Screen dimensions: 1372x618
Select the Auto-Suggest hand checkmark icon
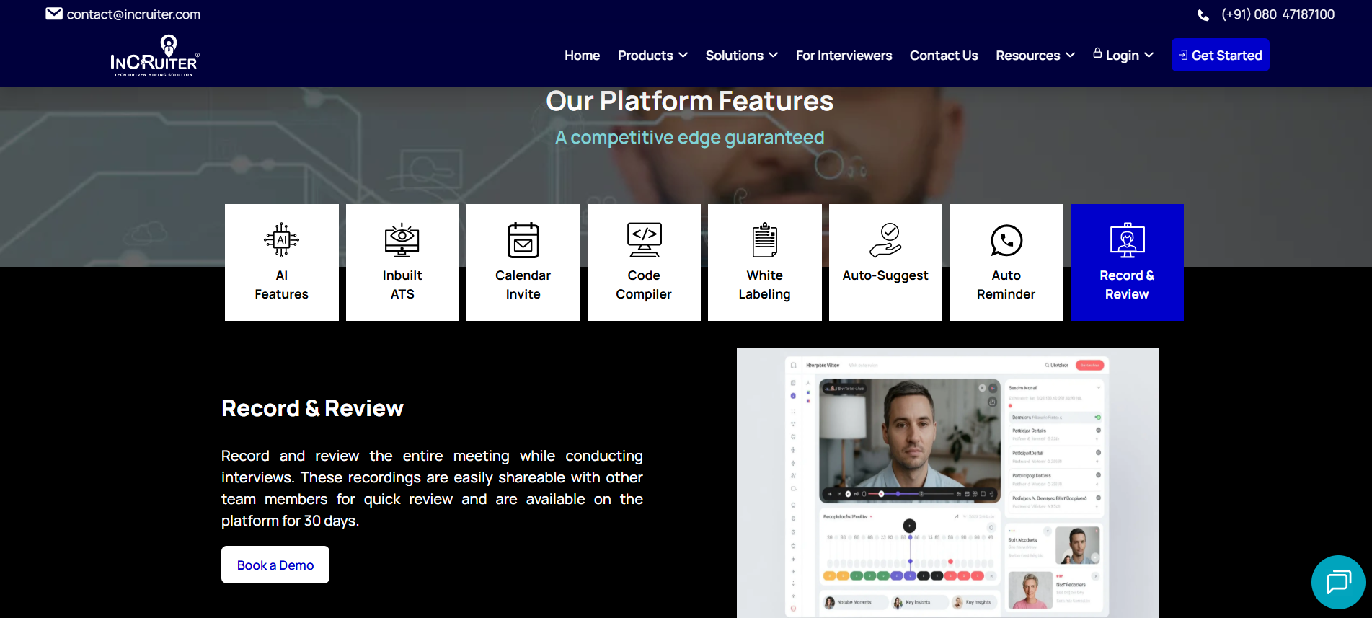coord(885,240)
